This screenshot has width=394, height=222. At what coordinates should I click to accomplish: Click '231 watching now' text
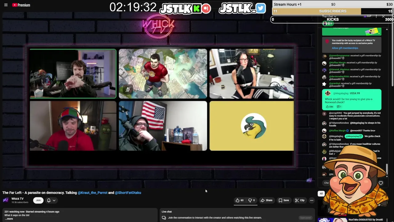coord(14,212)
